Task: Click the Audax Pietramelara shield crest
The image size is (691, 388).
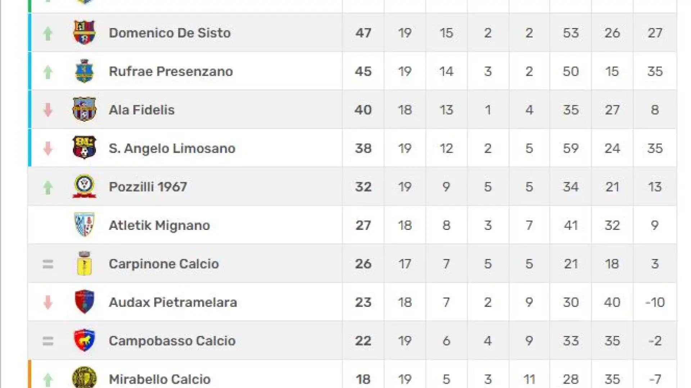Action: 84,302
